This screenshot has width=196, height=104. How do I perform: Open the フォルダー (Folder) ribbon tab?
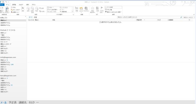point(21,5)
